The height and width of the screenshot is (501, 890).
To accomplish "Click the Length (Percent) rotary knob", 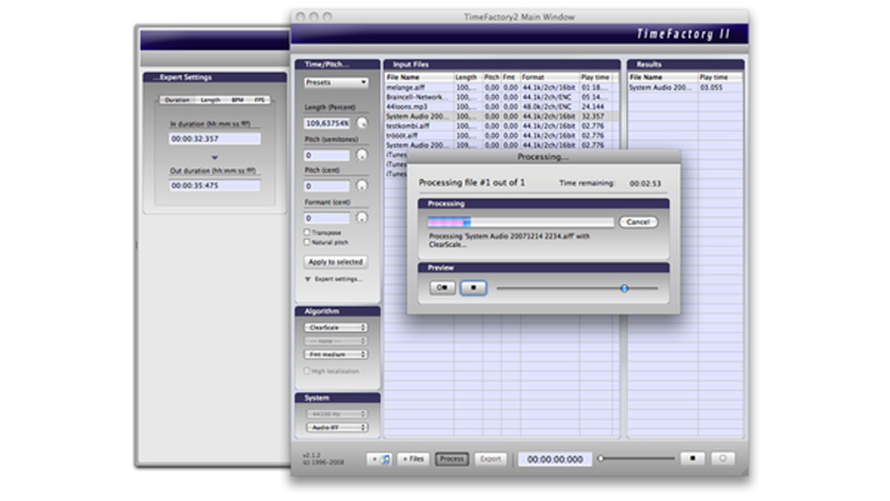I will click(362, 123).
